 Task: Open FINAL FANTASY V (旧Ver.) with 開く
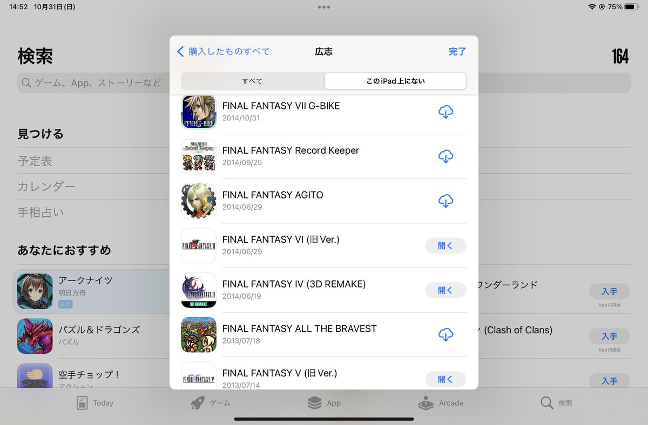(446, 379)
